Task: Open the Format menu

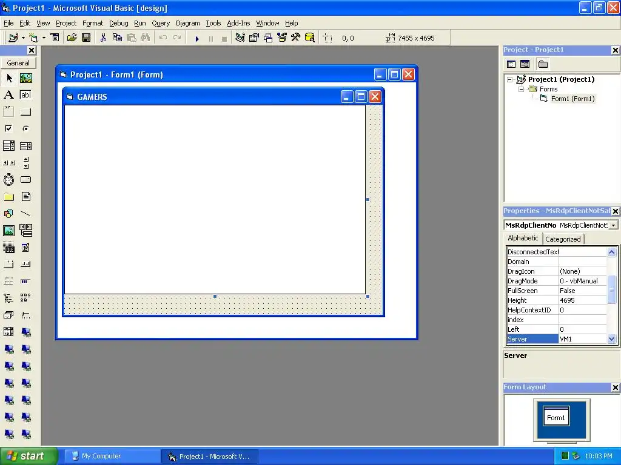Action: coord(93,24)
